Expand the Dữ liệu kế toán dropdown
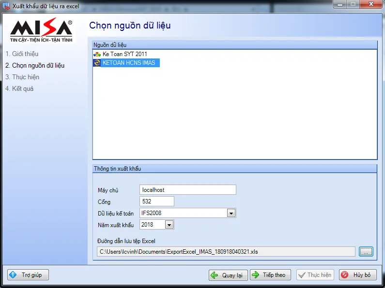 [231, 213]
